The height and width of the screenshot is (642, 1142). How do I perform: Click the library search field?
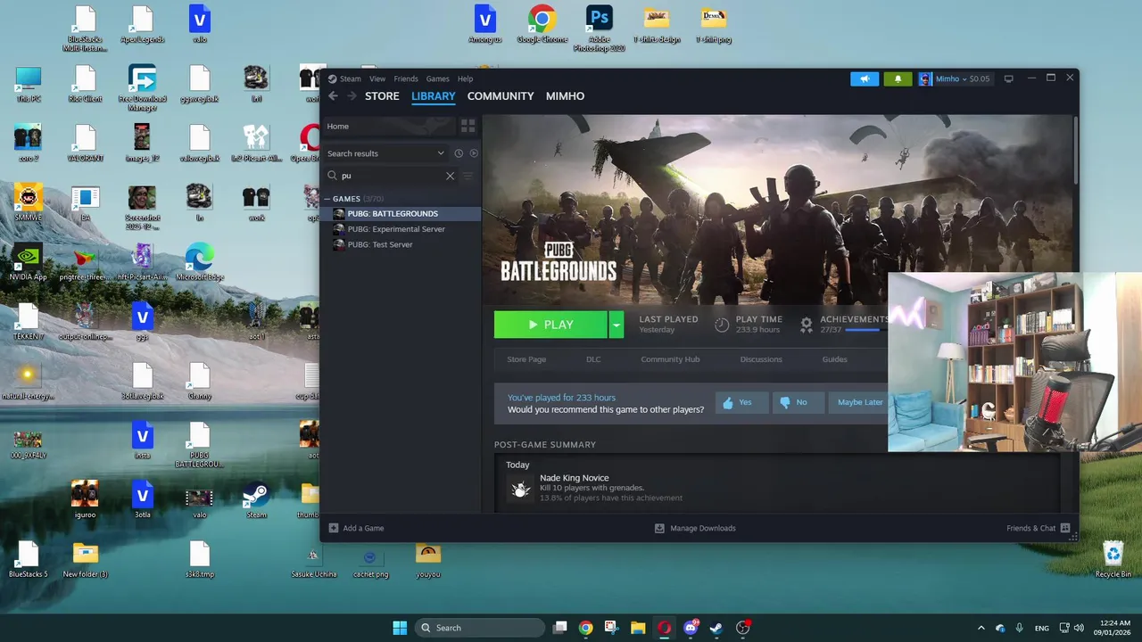tap(391, 176)
